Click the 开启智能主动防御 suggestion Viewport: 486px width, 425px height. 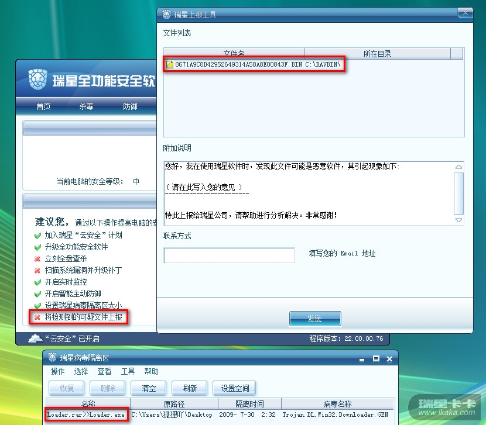click(x=73, y=293)
